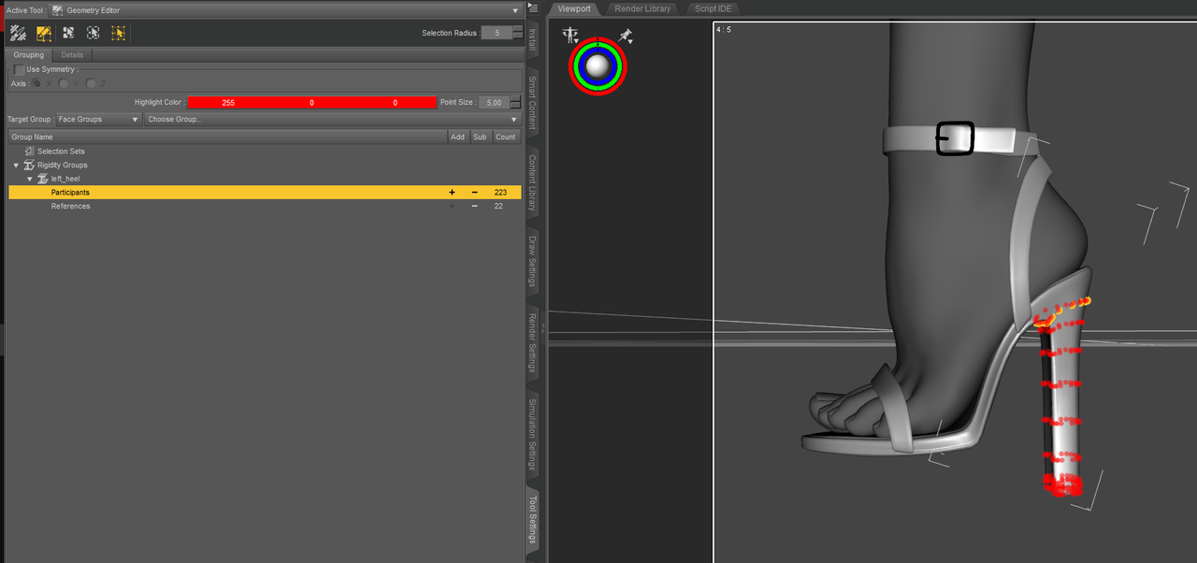The image size is (1197, 563).
Task: Open the pane options menu icon
Action: point(533,9)
